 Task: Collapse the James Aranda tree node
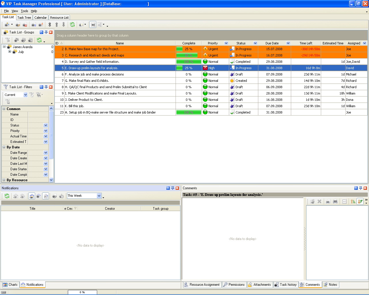tap(4, 47)
